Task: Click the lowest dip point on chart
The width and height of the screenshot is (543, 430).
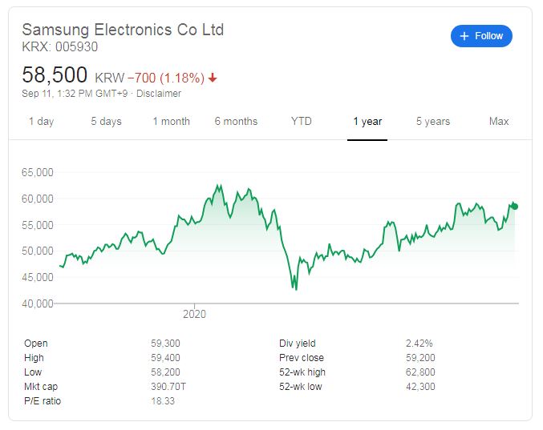Action: click(296, 289)
